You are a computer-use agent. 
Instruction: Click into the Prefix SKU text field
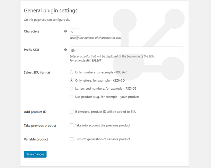click(x=126, y=51)
